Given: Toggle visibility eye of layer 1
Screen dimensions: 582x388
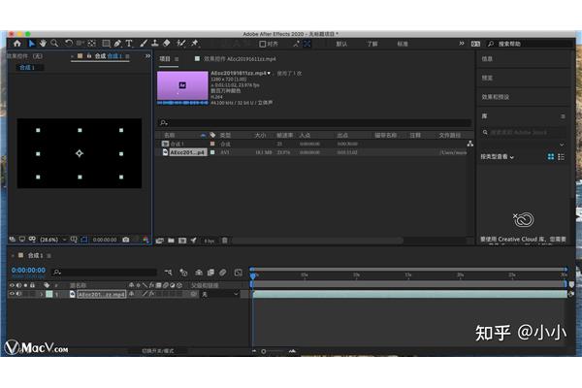Looking at the screenshot, I should click(12, 294).
